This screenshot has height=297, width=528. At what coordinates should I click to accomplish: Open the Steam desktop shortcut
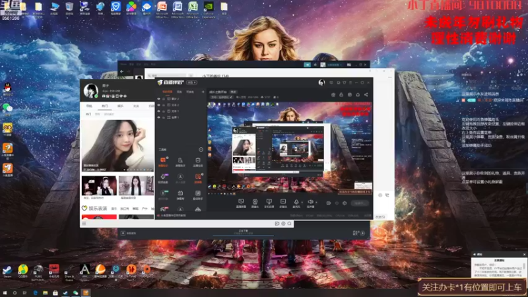(x=7, y=271)
